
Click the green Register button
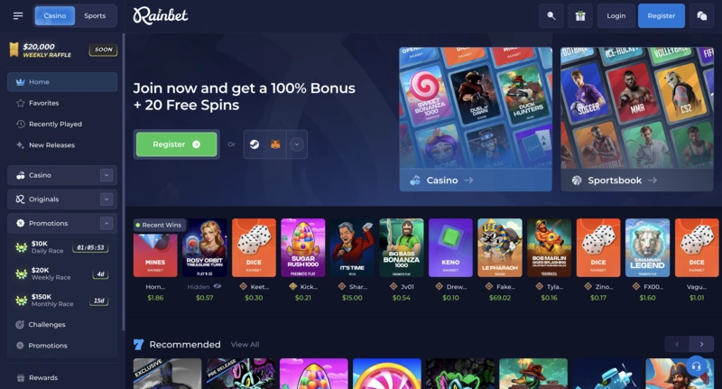tap(176, 144)
